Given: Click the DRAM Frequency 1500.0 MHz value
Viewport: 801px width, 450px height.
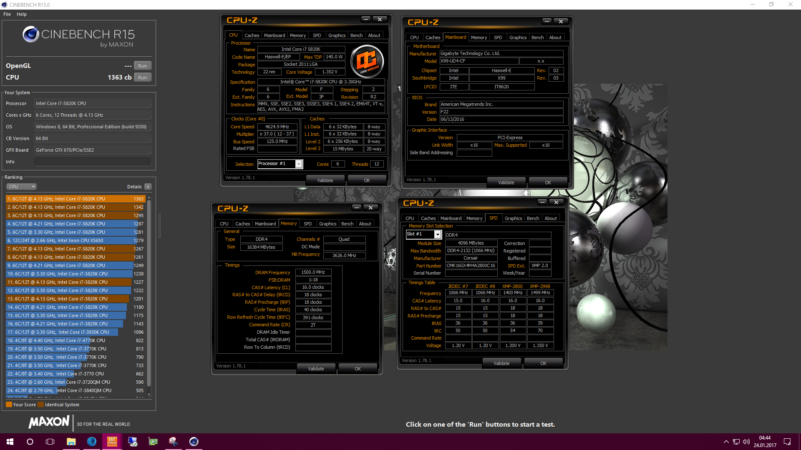Looking at the screenshot, I should (x=313, y=272).
